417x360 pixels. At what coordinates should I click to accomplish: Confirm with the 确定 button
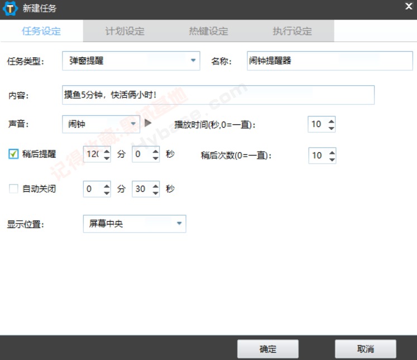coord(268,349)
